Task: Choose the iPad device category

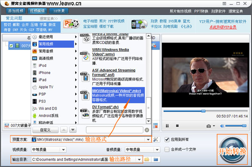Action: coord(53,80)
